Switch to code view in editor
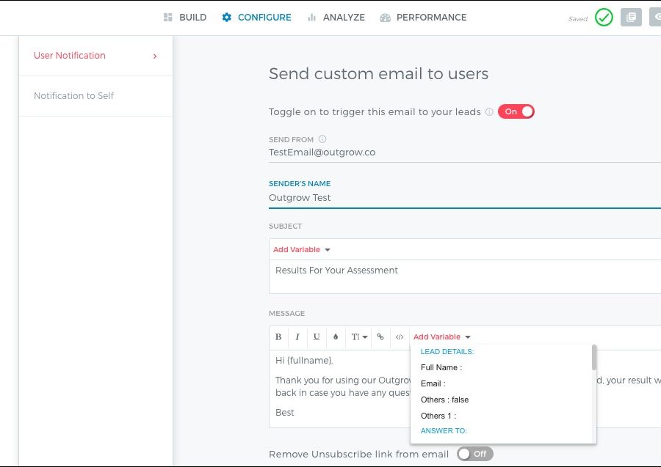The image size is (661, 467). click(x=400, y=337)
